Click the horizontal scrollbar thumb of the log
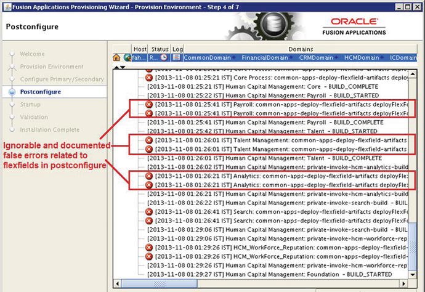 click(160, 283)
